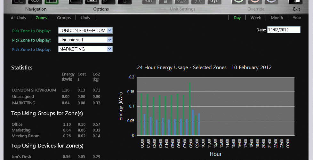Click Jon's Desk energy value 0.56
The height and width of the screenshot is (160, 313).
tap(67, 157)
